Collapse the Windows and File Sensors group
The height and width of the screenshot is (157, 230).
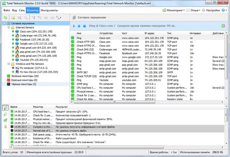click(8, 63)
